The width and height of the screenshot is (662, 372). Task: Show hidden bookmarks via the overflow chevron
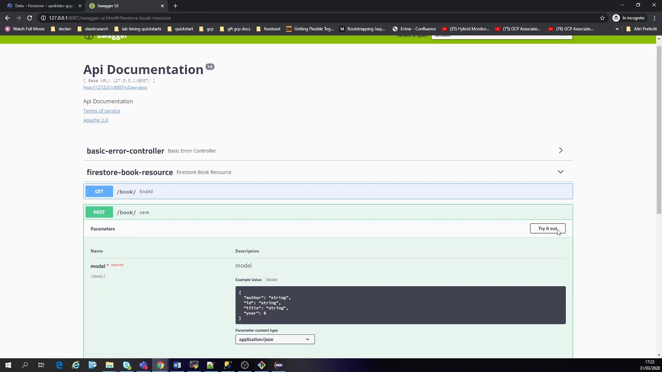pos(617,29)
